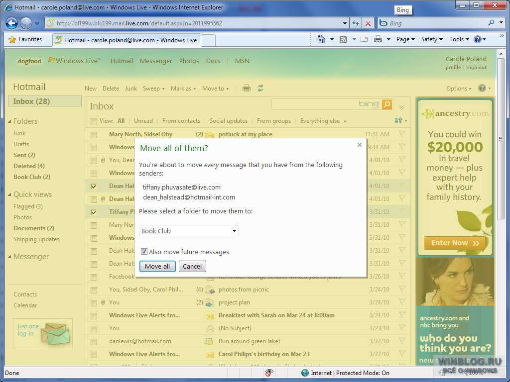Click the Hotmail help icon beside Options
This screenshot has height=382, width=510.
[482, 88]
